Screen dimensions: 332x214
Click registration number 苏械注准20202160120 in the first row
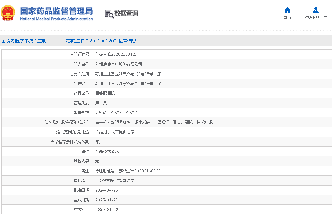click(x=116, y=54)
